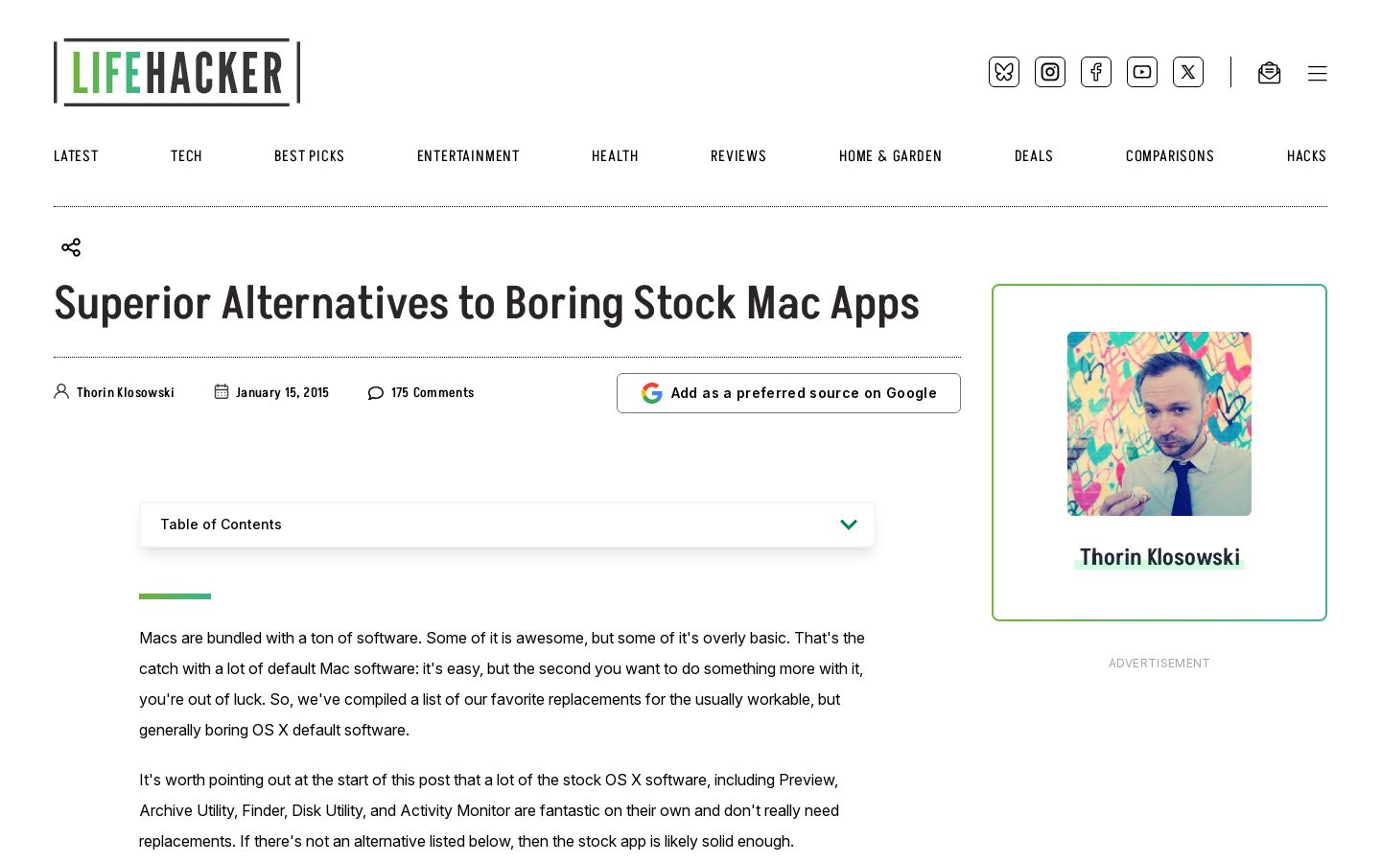
Task: Click author byline Thorin Klosowski under headline
Action: [126, 393]
